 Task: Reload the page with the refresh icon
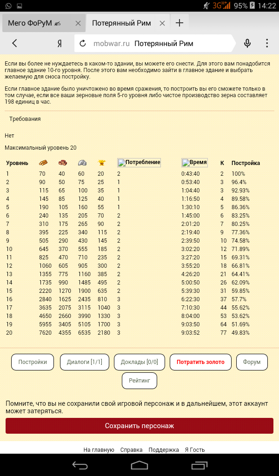(83, 44)
